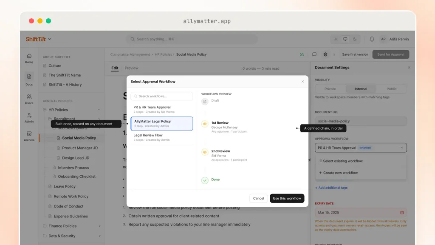Click the cloud sync status icon
Viewport: 435px width, 245px height.
[x=302, y=54]
